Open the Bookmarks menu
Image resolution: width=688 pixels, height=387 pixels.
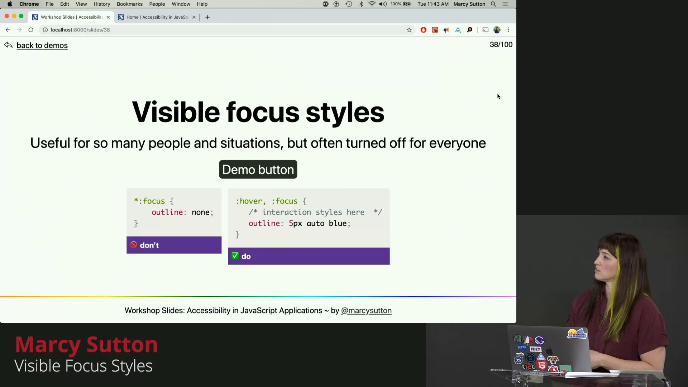tap(129, 4)
